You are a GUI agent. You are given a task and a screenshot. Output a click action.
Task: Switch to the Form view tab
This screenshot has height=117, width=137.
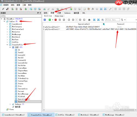point(59,16)
